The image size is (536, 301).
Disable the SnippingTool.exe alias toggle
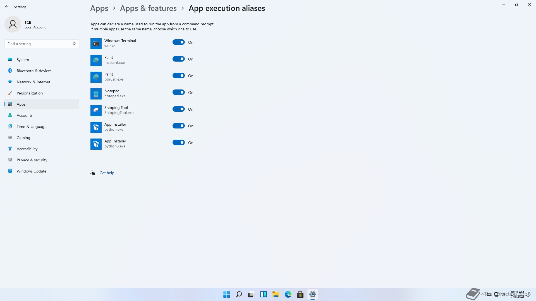[179, 109]
